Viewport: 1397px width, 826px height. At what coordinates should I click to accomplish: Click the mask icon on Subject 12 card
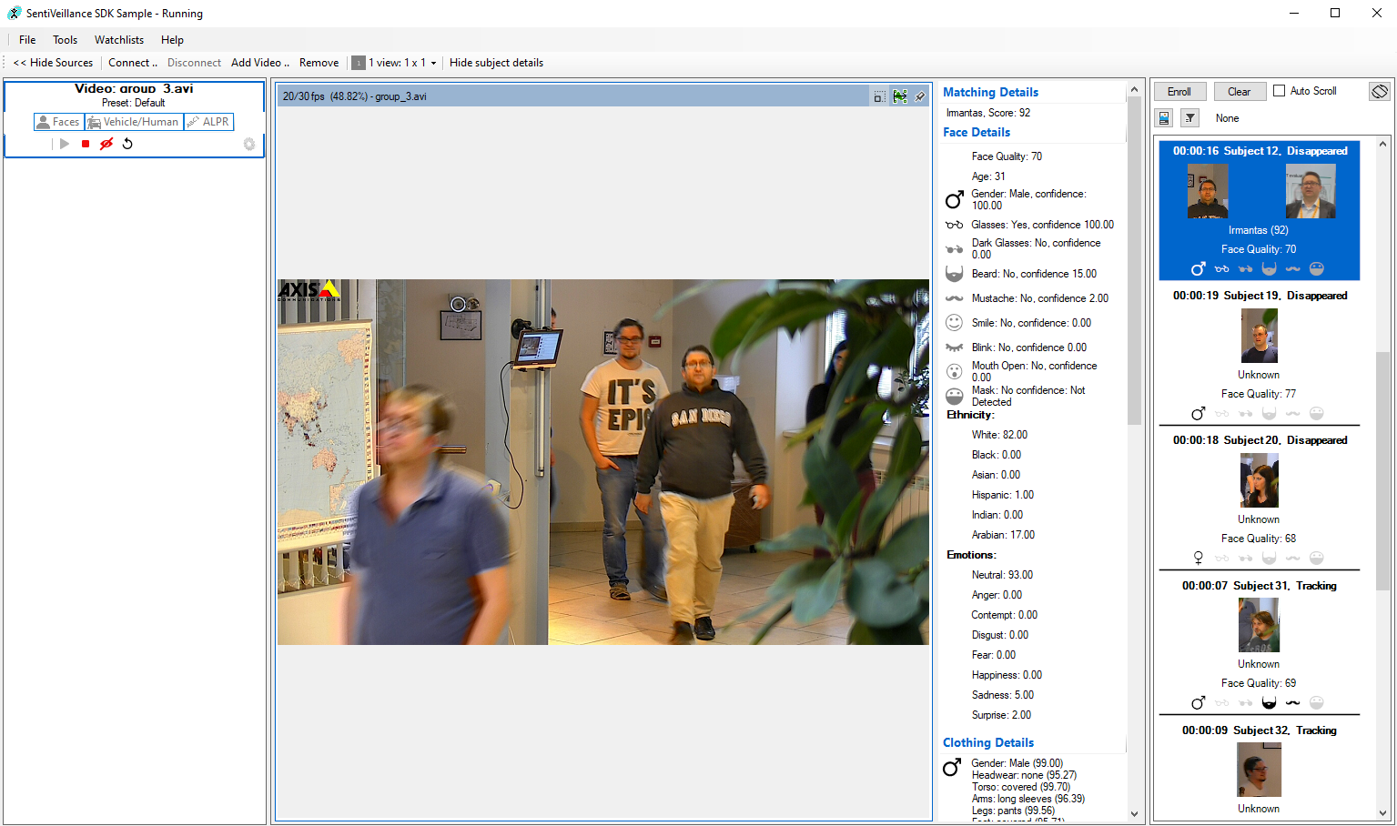coord(1316,268)
